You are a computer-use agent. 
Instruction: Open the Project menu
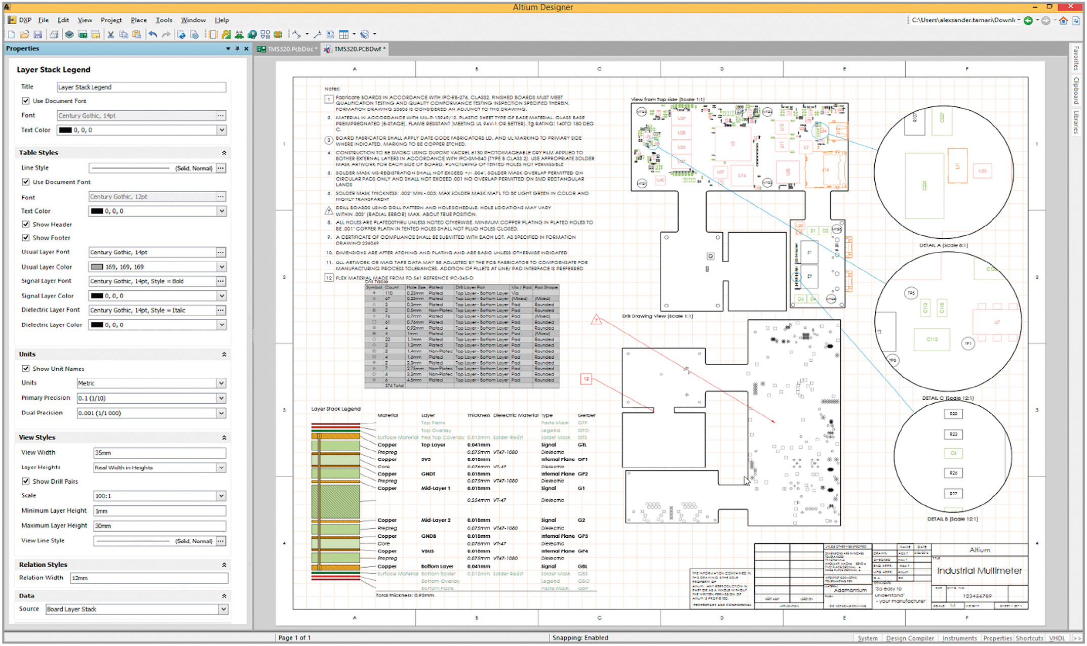[x=111, y=20]
